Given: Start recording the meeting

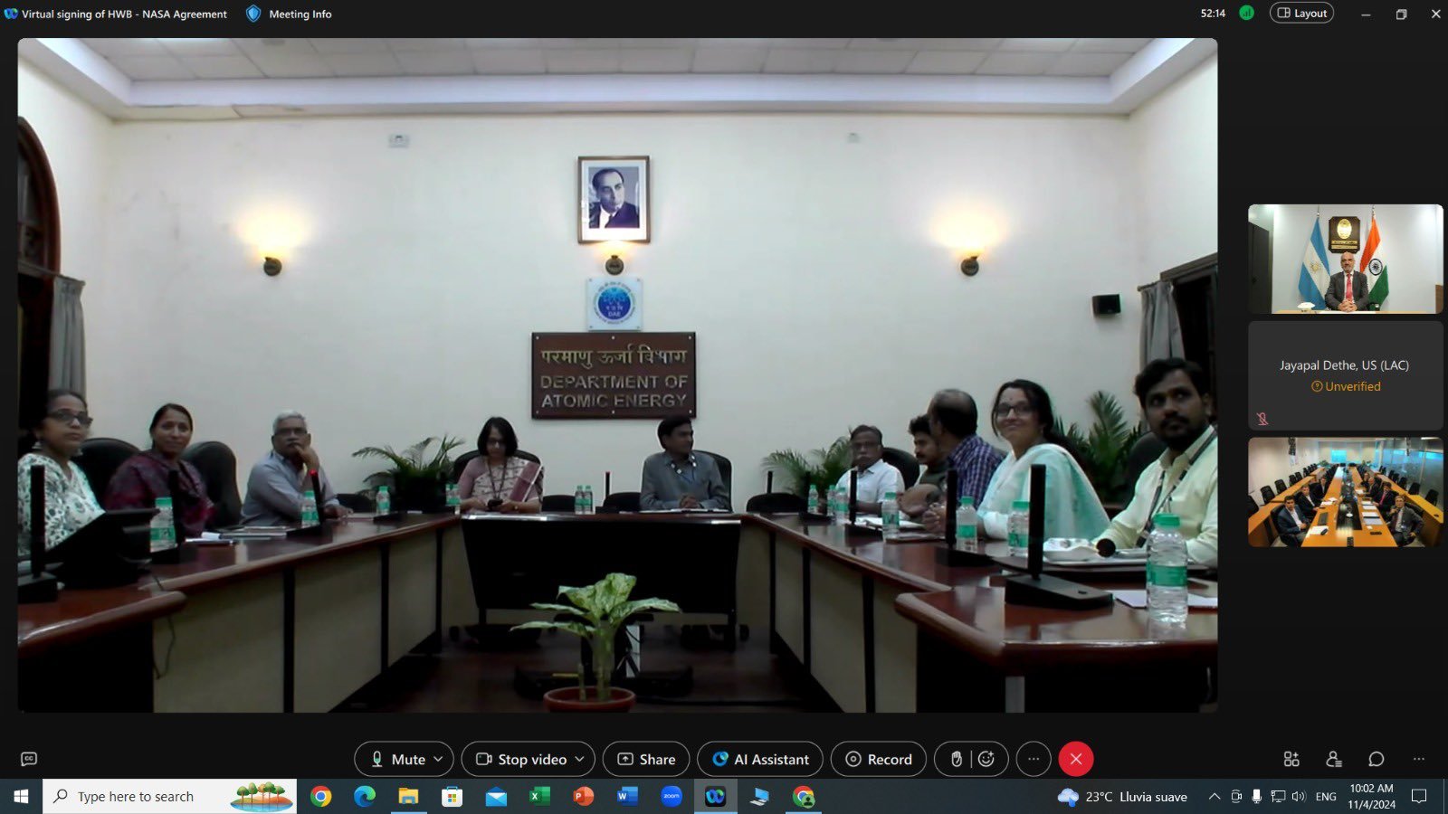Looking at the screenshot, I should pyautogui.click(x=878, y=760).
